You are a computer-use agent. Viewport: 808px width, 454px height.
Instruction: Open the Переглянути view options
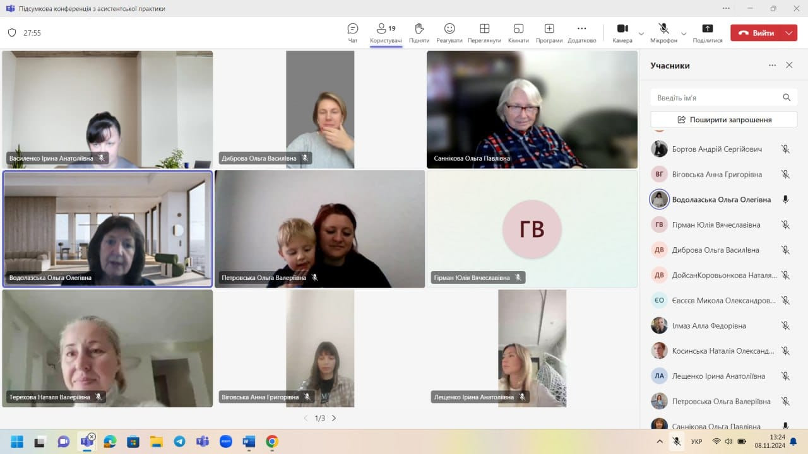(485, 33)
